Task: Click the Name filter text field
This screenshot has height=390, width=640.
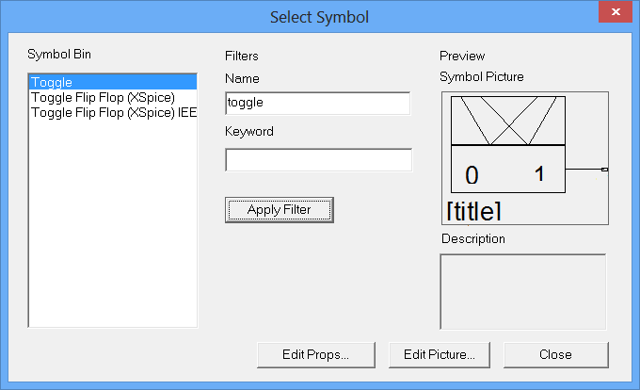Action: coord(318,103)
